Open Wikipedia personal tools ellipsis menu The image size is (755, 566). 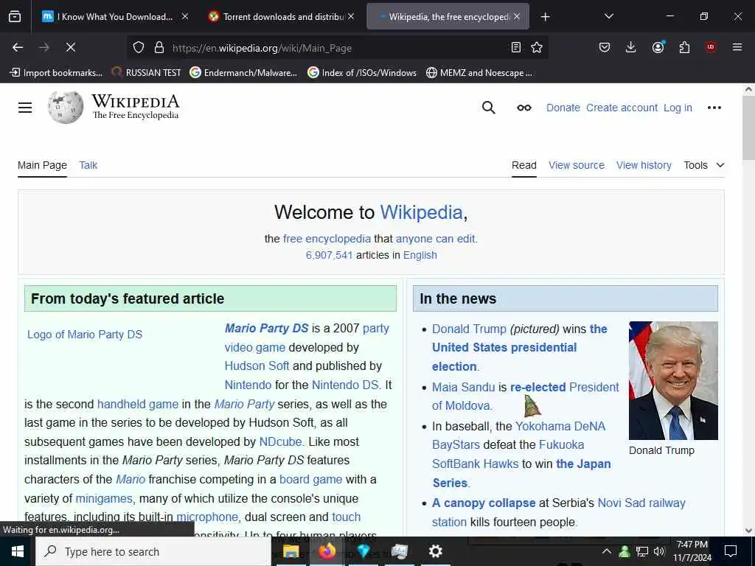[x=714, y=108]
